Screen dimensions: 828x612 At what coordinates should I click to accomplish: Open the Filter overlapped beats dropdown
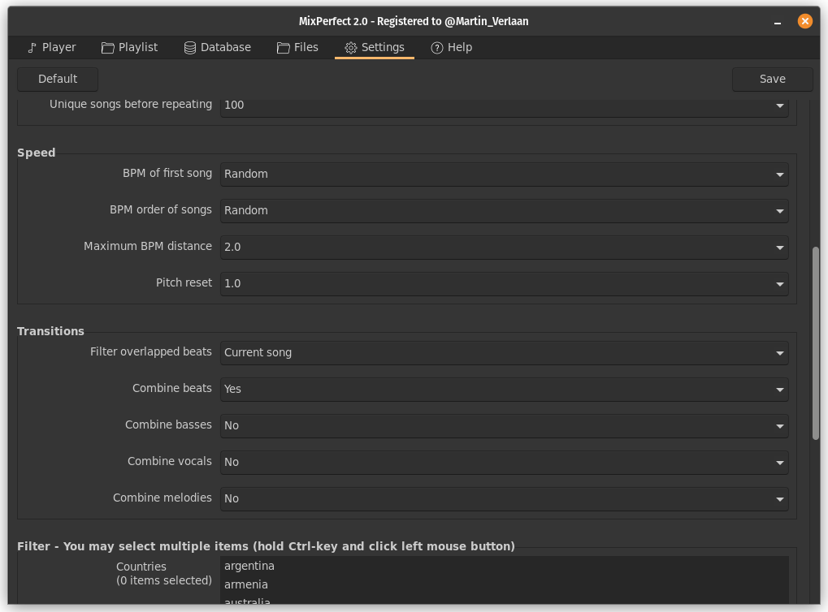(x=505, y=352)
